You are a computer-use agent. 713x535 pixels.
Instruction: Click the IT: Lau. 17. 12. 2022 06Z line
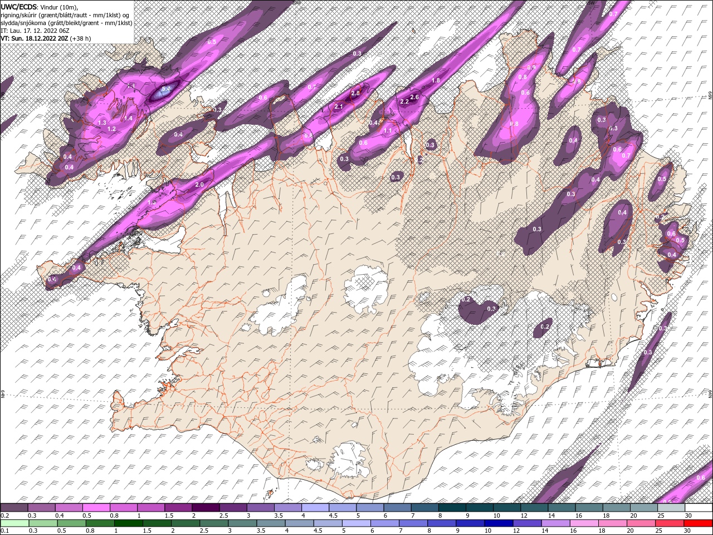[35, 31]
